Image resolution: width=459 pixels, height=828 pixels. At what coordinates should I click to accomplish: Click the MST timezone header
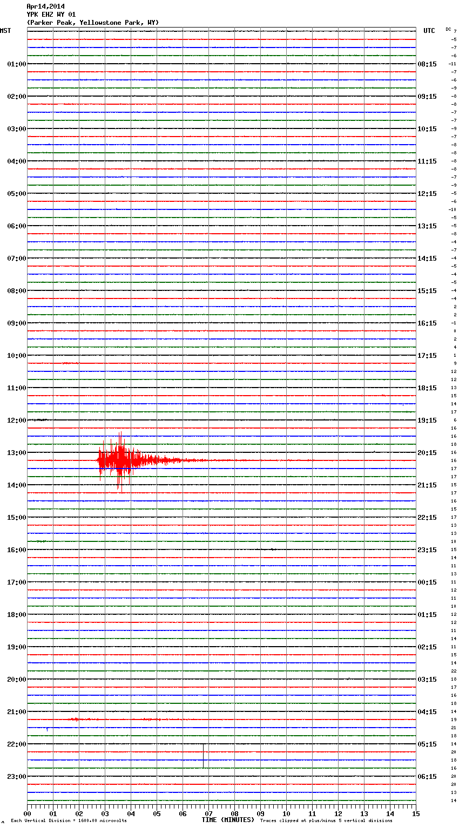pos(5,31)
